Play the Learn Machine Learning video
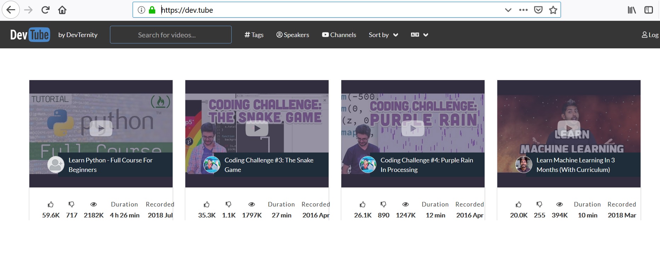Screen dimensions: 660x257 point(569,128)
